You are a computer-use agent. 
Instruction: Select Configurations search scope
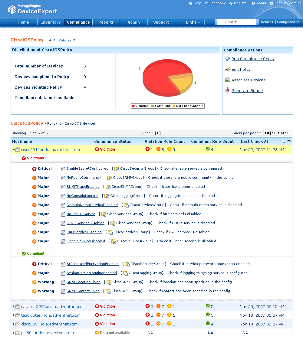pos(288,22)
